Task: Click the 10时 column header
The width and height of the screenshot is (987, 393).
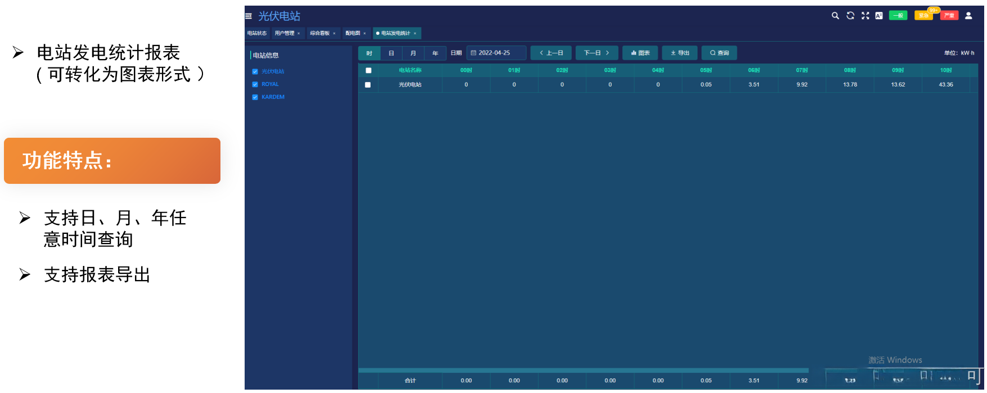Action: point(946,70)
